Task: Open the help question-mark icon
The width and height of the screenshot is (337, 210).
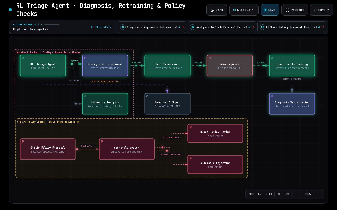Action: tap(288, 194)
